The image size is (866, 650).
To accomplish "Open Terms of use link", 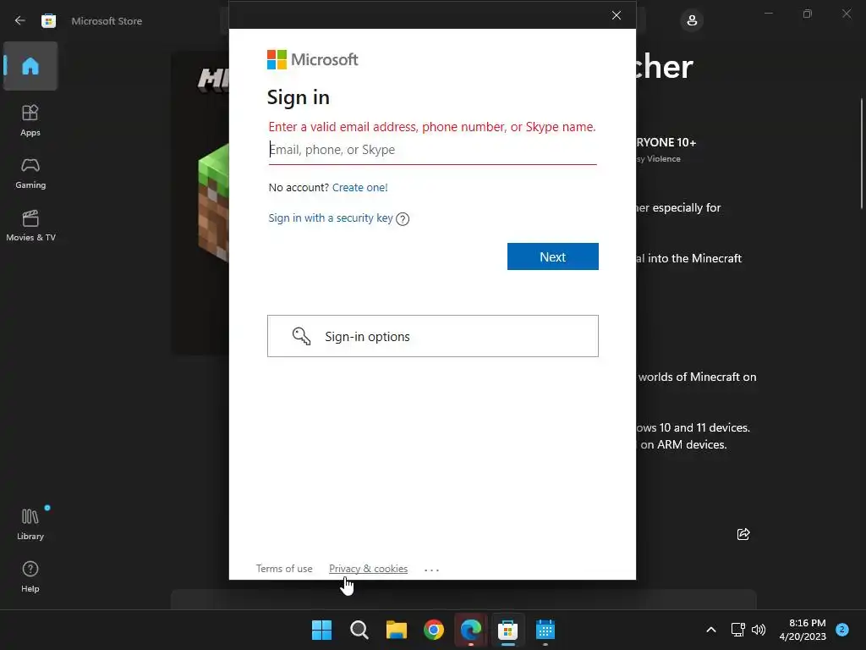I will tap(284, 569).
